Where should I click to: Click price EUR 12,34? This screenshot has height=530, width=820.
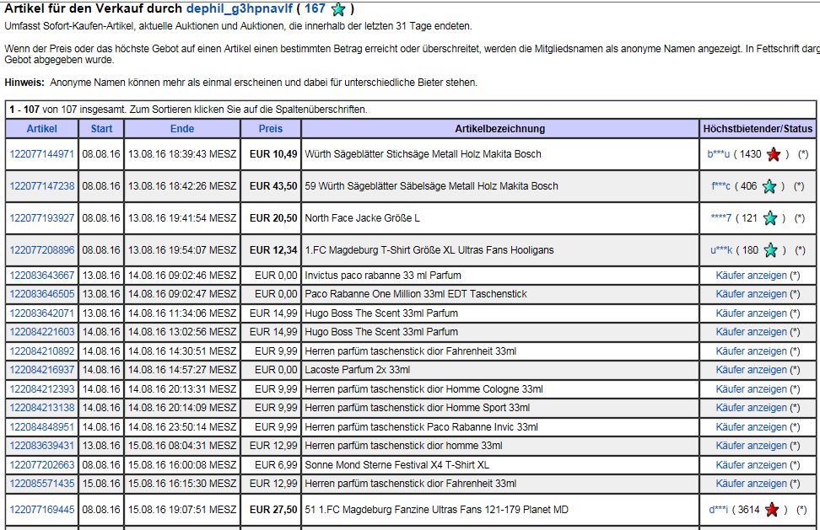[x=273, y=250]
